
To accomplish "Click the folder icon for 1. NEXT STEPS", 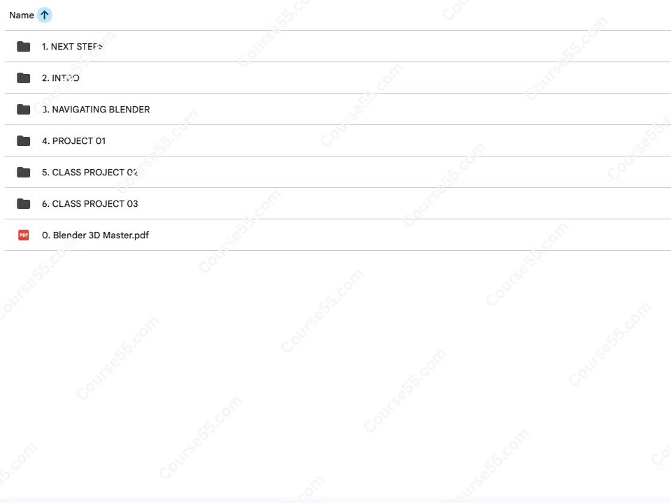I will click(x=24, y=46).
